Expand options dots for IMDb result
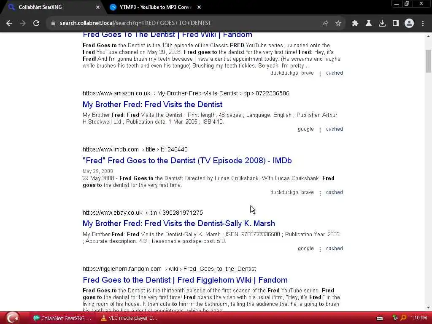 tap(320, 193)
